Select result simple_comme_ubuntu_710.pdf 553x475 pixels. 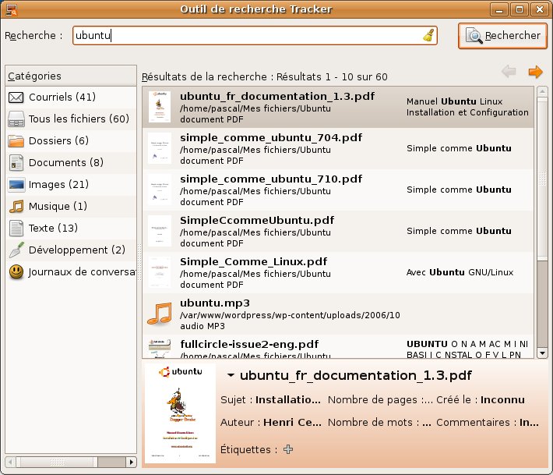(x=338, y=190)
